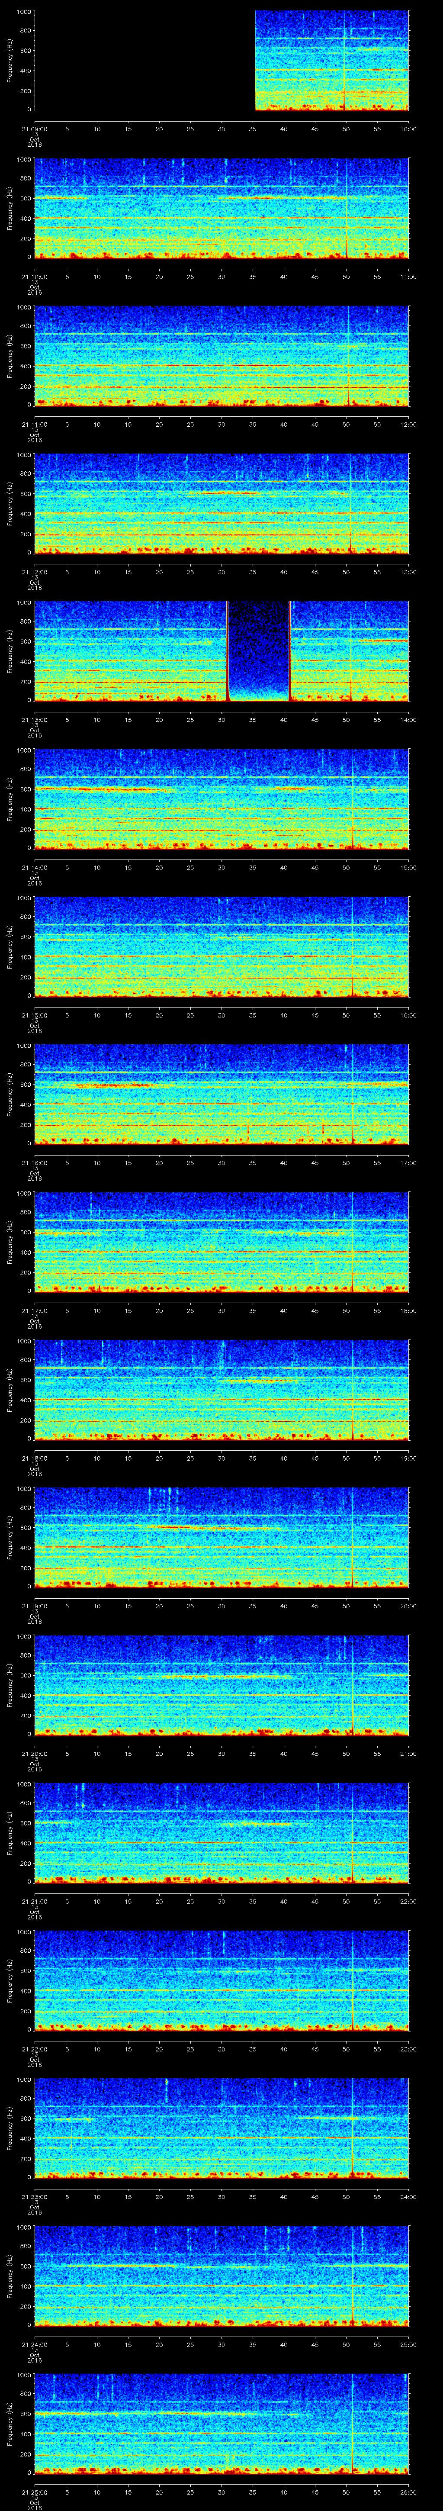
Task: Click the 21:09:00 start time label
Action: click(x=34, y=129)
